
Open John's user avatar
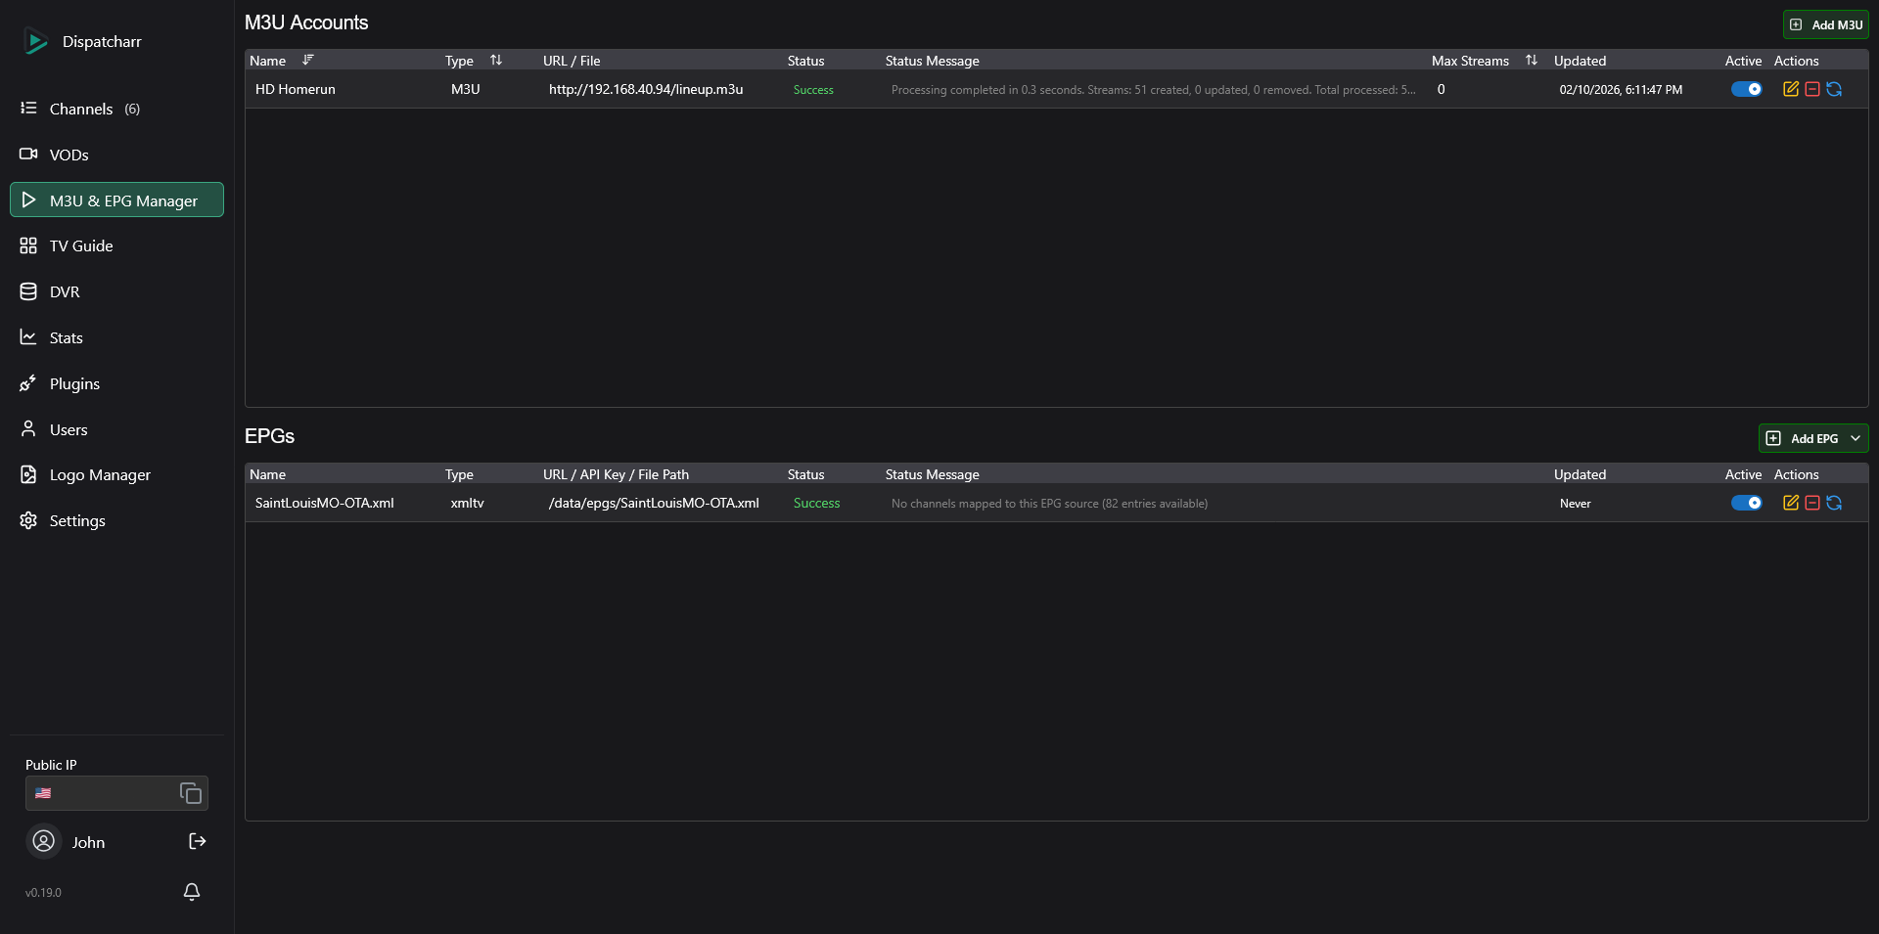[x=44, y=841]
